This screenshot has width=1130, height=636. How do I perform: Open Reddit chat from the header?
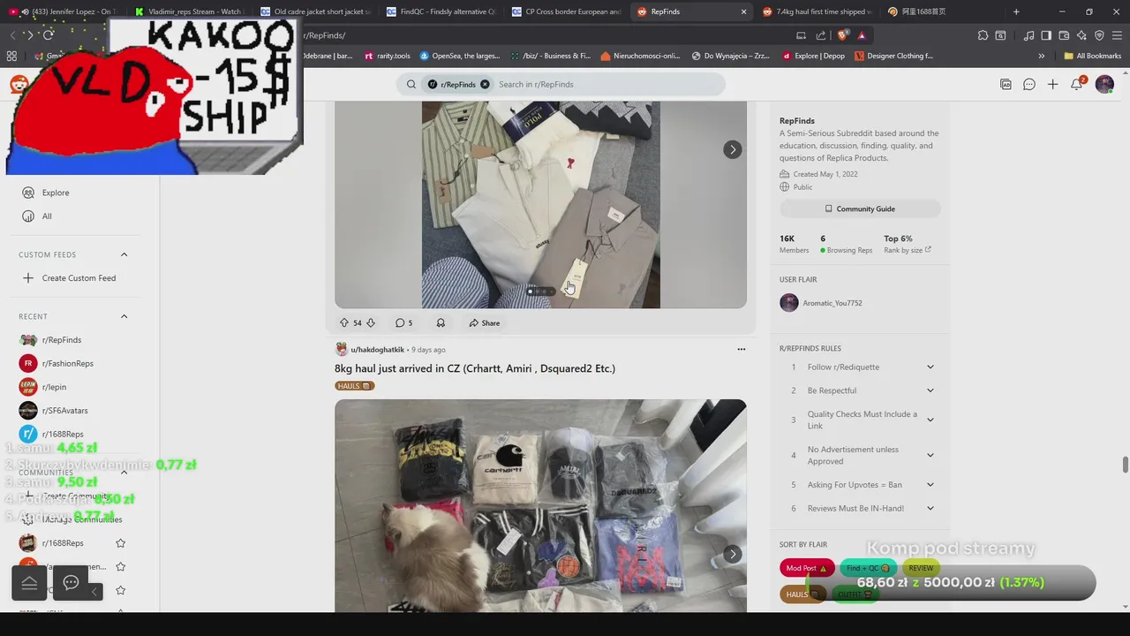1029,84
